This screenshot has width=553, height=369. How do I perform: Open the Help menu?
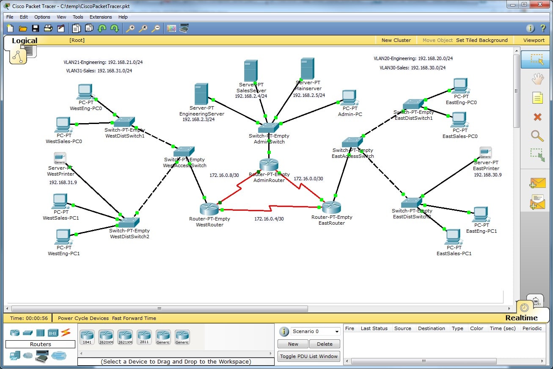click(x=123, y=17)
